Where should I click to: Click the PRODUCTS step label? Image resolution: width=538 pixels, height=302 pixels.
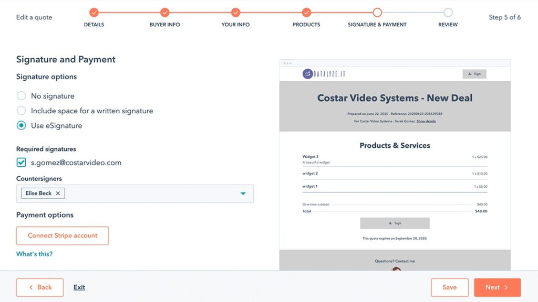point(306,24)
